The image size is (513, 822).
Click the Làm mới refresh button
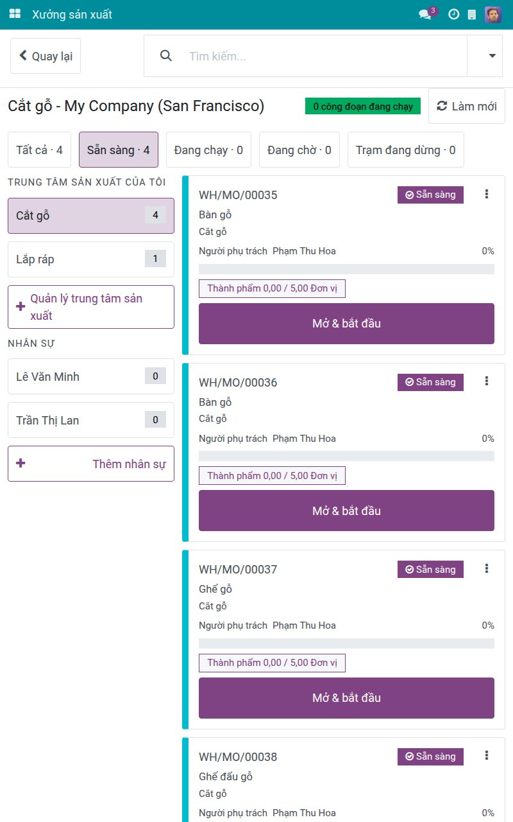467,106
